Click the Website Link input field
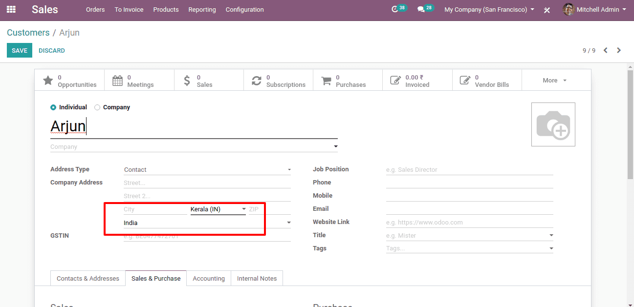Screen dimensions: 634x307 pos(469,222)
